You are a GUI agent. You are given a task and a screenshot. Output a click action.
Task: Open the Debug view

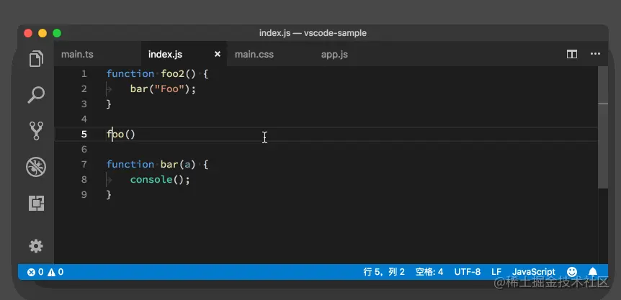pos(36,167)
